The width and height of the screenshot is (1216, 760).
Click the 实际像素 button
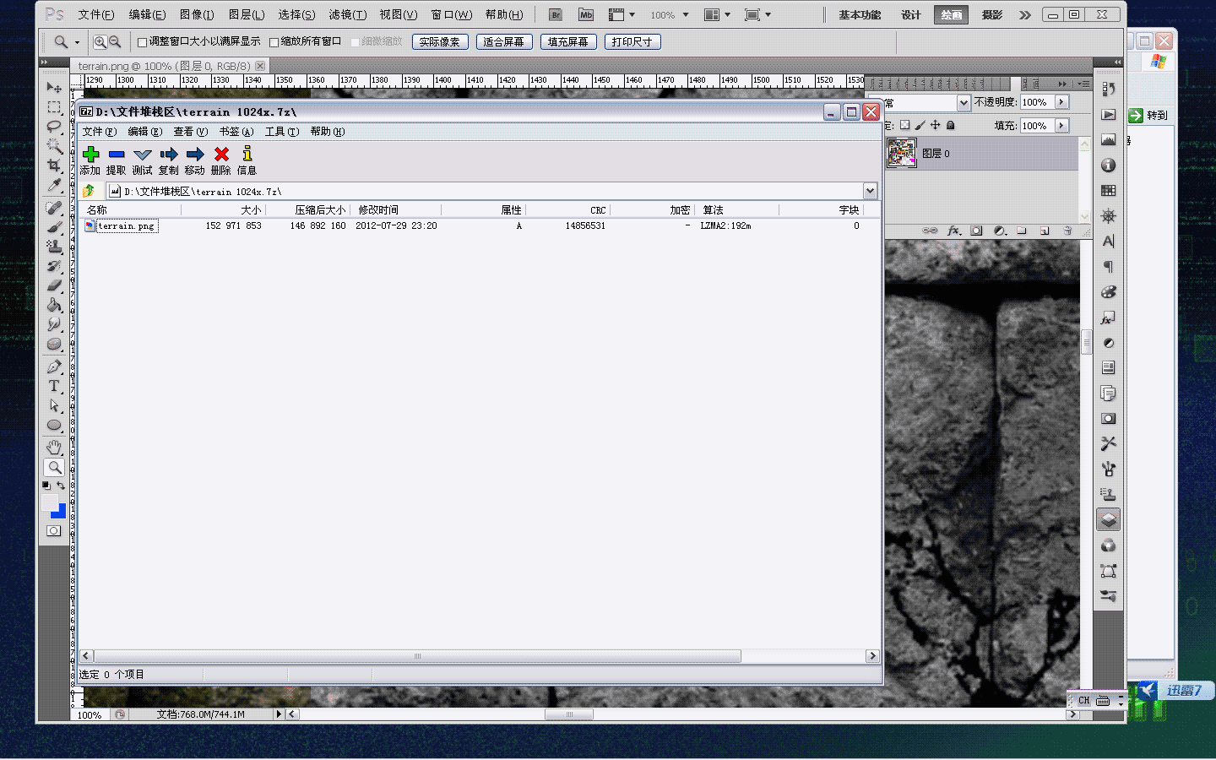tap(440, 42)
